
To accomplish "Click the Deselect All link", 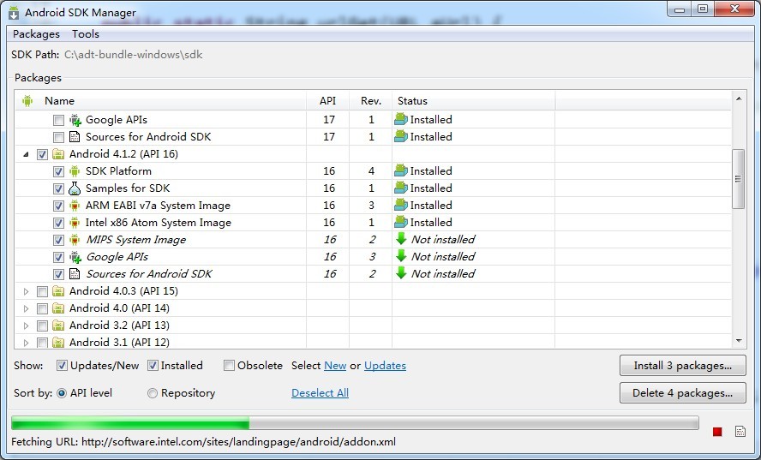I will (321, 393).
